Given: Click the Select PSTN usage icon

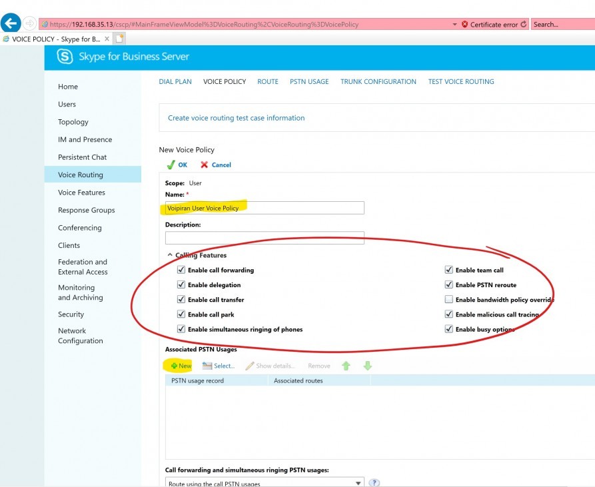Looking at the screenshot, I should (207, 366).
